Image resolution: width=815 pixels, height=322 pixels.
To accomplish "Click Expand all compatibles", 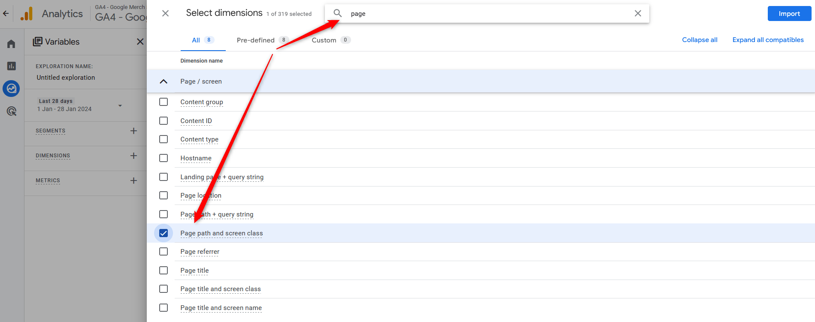I will tap(768, 40).
